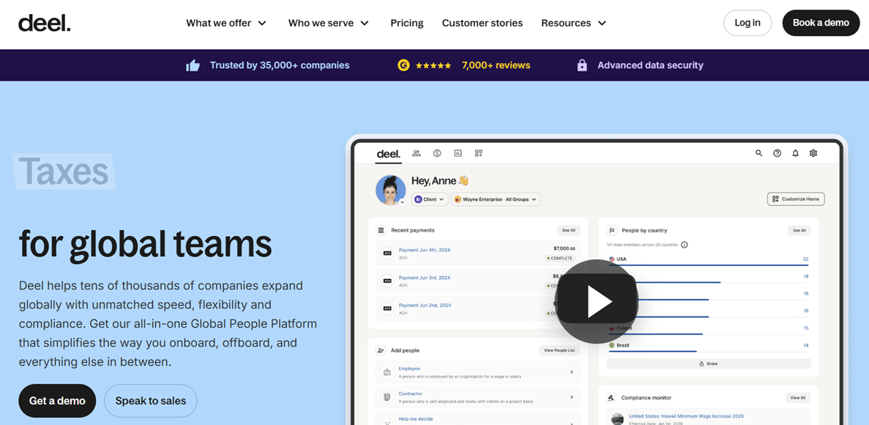Click ACH icon beside Jun 4th payment

(x=388, y=254)
